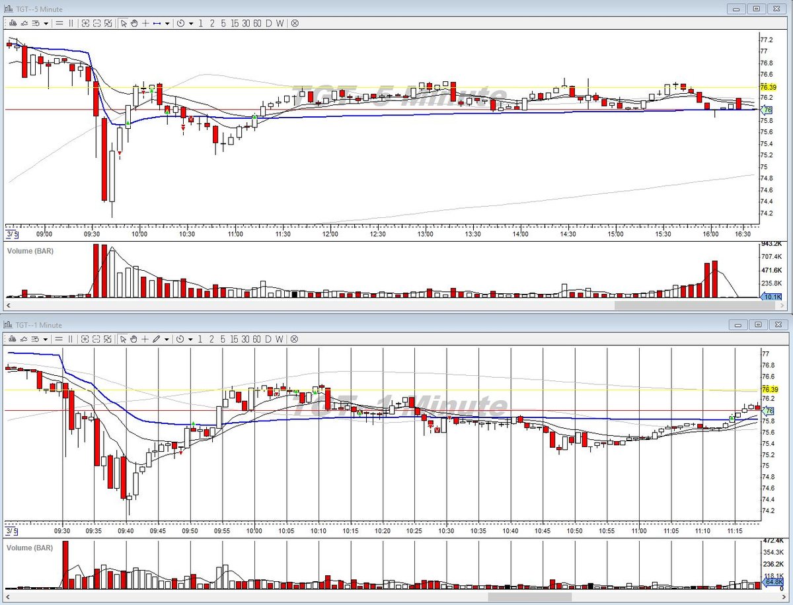The height and width of the screenshot is (605, 793).
Task: Select the crosshair tool in 1 Minute chart
Action: tap(145, 339)
